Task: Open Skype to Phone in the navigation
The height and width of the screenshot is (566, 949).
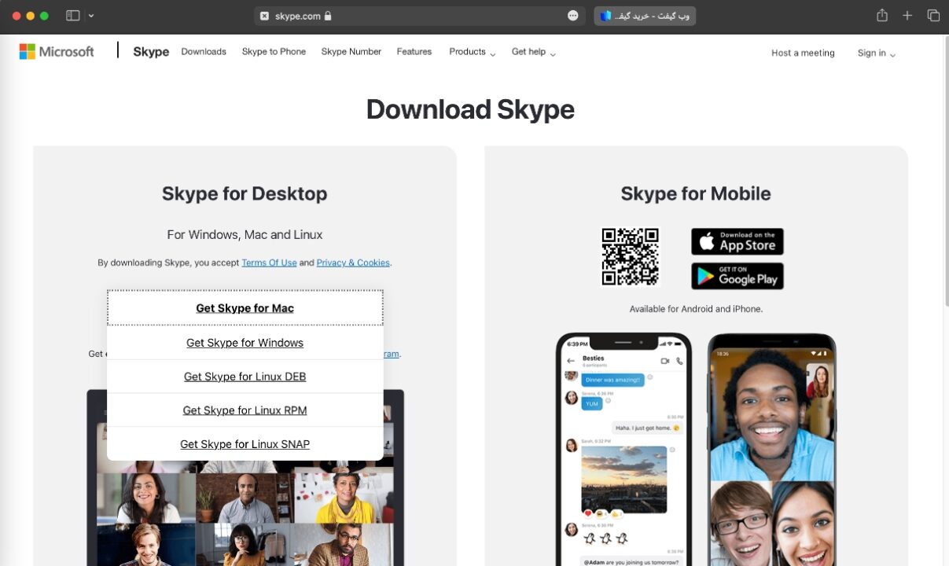Action: (x=274, y=52)
